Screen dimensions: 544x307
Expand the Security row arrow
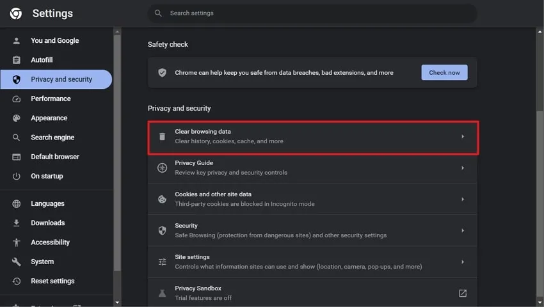pos(463,230)
